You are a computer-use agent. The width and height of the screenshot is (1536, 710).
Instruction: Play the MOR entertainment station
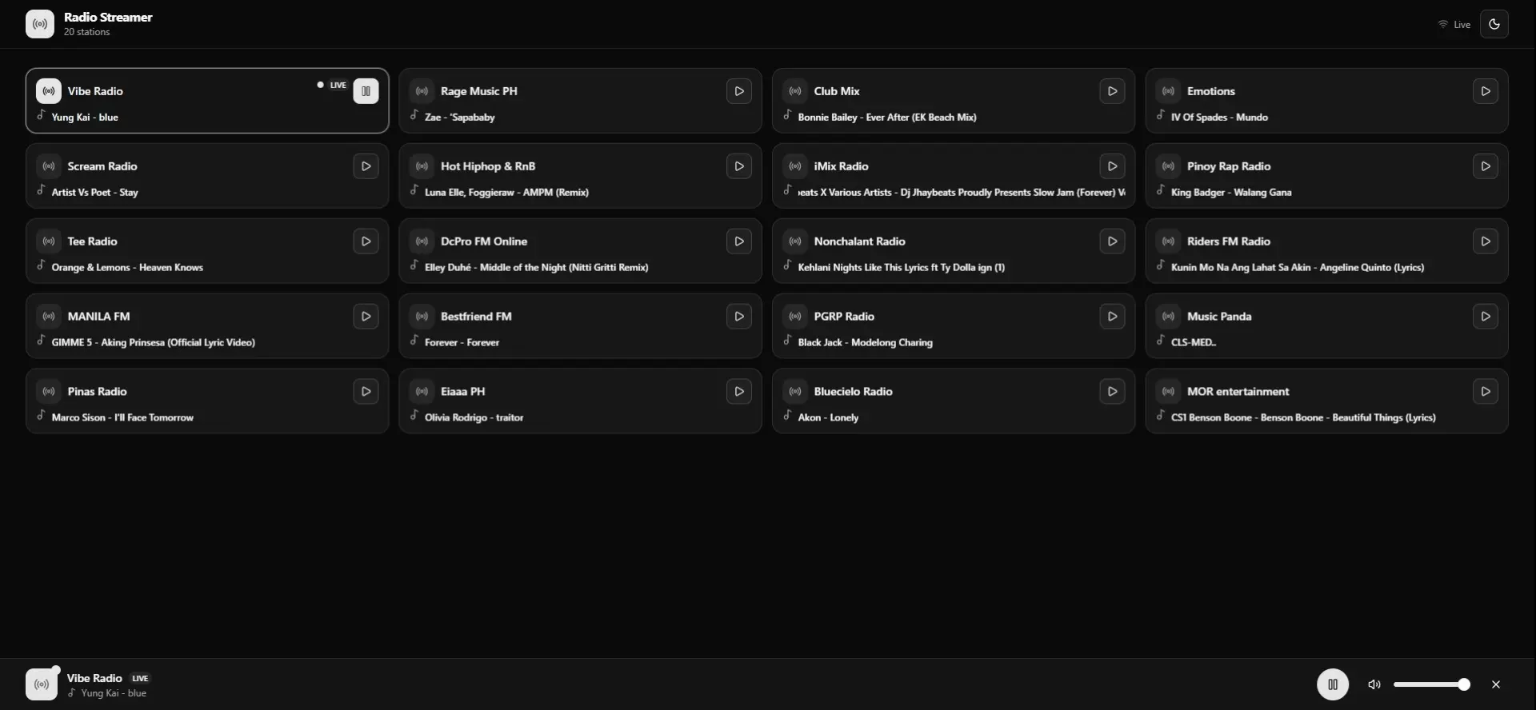pos(1485,392)
